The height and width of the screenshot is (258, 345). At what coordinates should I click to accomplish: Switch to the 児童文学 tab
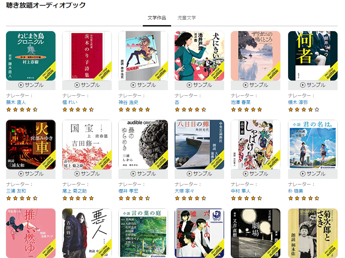click(x=187, y=18)
